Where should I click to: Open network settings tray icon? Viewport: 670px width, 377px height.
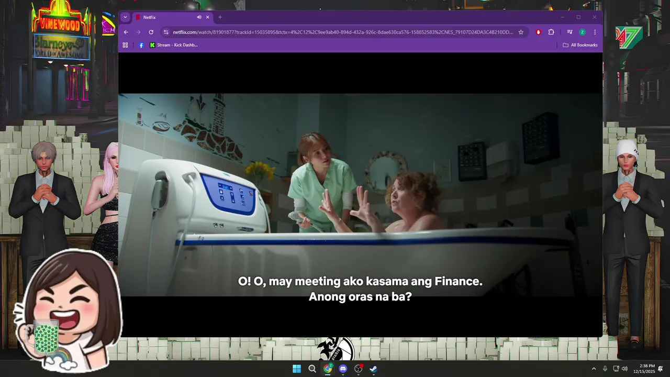point(616,369)
